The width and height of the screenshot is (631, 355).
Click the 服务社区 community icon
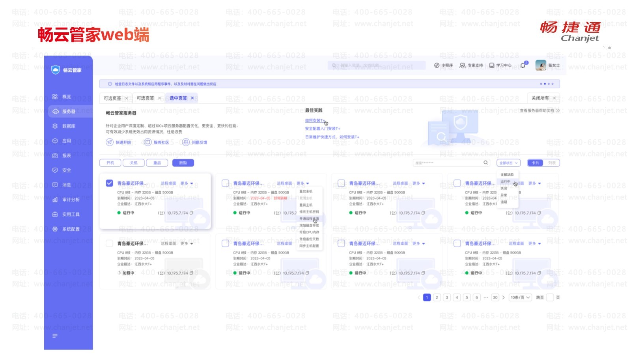(x=148, y=142)
